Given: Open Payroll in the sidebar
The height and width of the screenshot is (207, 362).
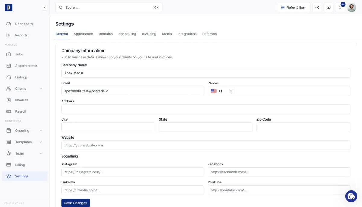Looking at the screenshot, I should pyautogui.click(x=25, y=111).
